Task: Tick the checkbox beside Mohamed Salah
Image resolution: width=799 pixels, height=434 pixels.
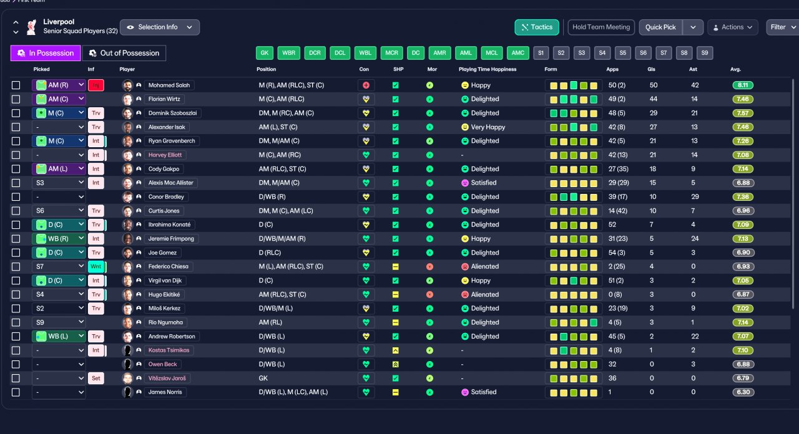Action: click(16, 85)
